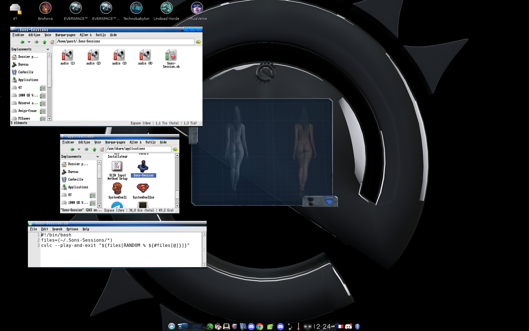Open Emplacements dropdown in applications window
The image size is (529, 331).
click(98, 157)
